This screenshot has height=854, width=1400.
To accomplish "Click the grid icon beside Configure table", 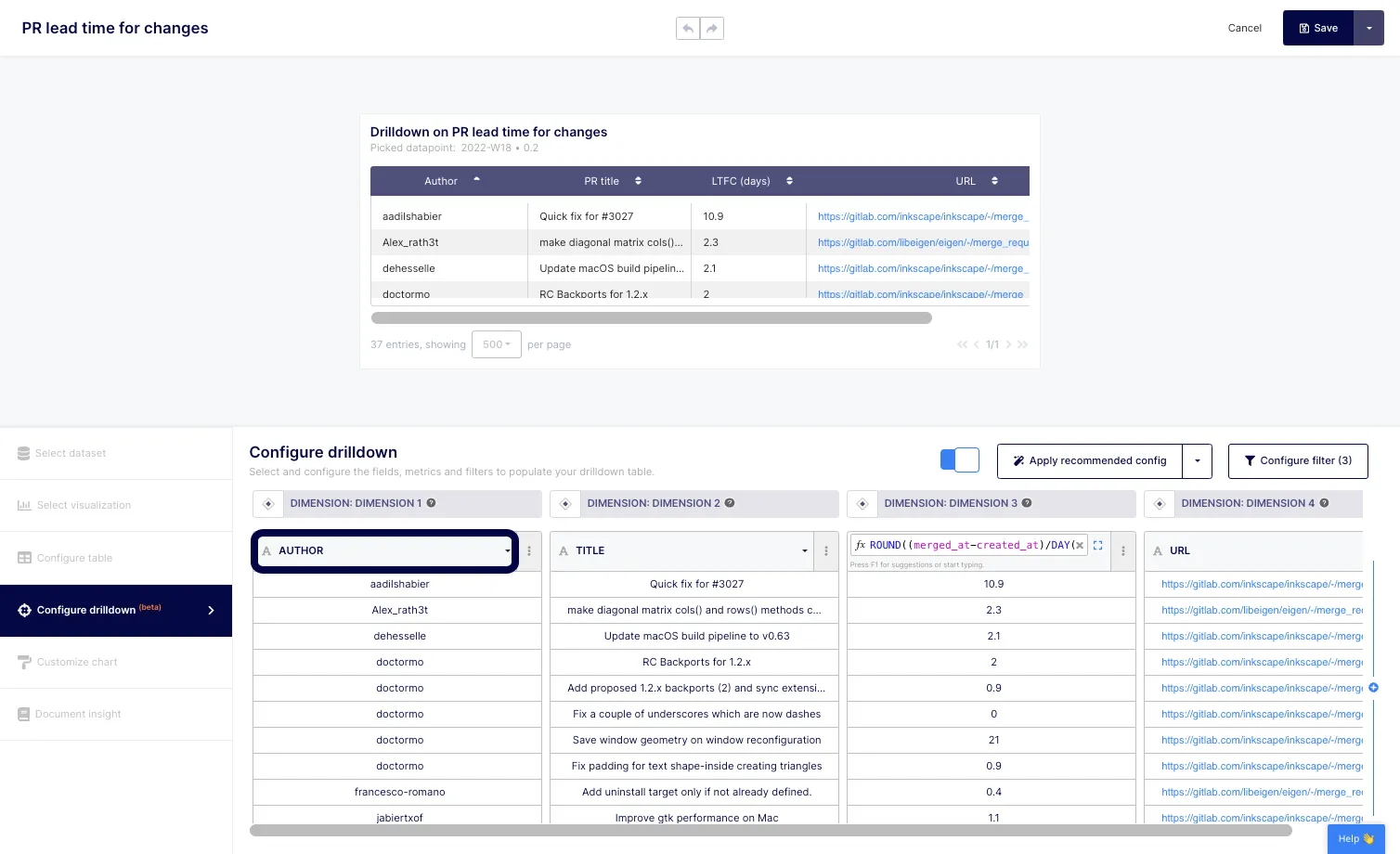I will (23, 558).
